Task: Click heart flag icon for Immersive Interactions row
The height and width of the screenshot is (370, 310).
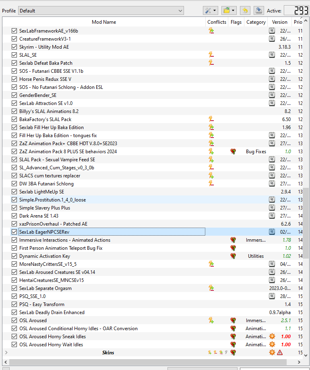Action: pyautogui.click(x=233, y=240)
